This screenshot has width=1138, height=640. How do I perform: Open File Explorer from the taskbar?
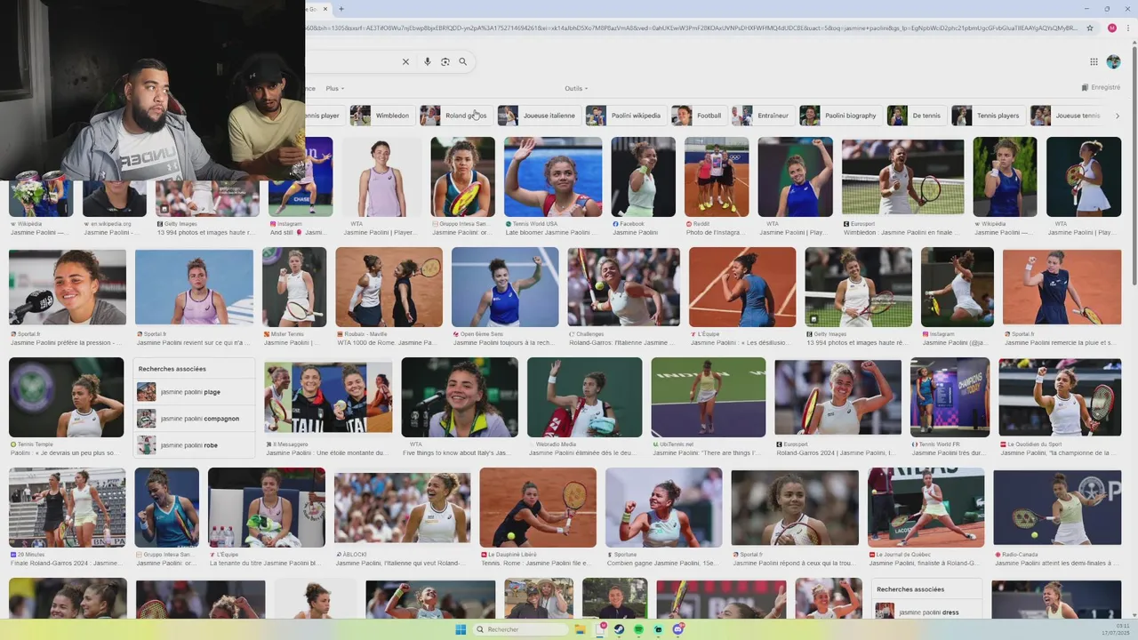pyautogui.click(x=580, y=629)
